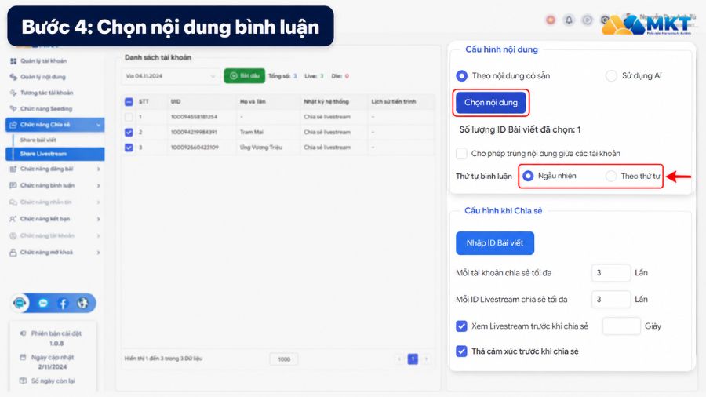Select Ngẫu nhiên comment order

528,176
